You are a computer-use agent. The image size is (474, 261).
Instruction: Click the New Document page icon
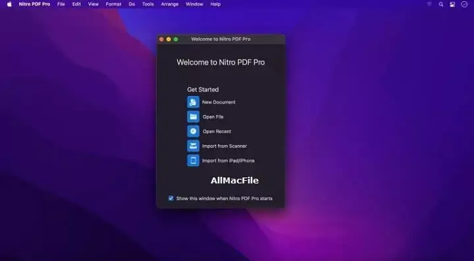pyautogui.click(x=193, y=102)
